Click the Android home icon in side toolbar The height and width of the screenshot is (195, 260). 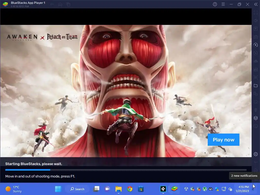pyautogui.click(x=256, y=170)
